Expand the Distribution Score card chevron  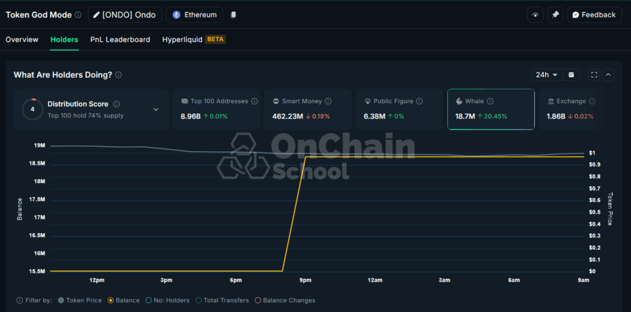pyautogui.click(x=156, y=110)
